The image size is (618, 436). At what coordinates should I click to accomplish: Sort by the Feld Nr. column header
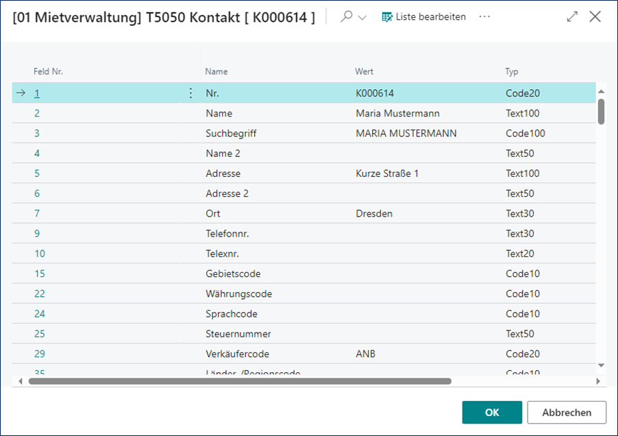point(49,71)
